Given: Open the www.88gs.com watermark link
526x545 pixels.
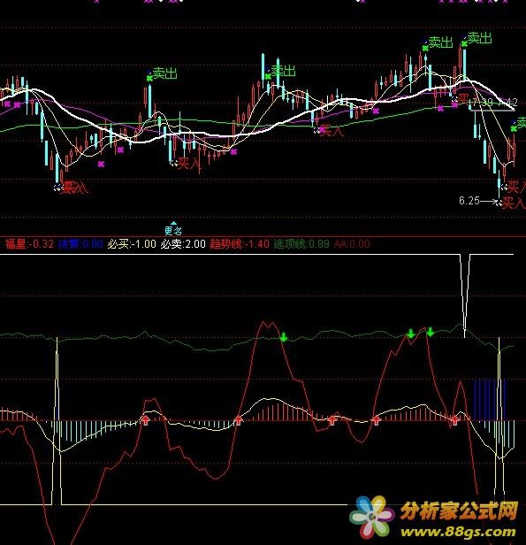Looking at the screenshot, I should point(458,532).
